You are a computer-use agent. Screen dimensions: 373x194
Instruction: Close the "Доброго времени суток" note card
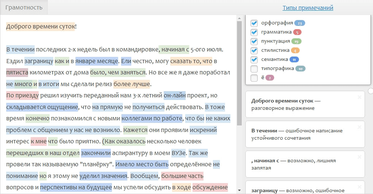pos(360,97)
